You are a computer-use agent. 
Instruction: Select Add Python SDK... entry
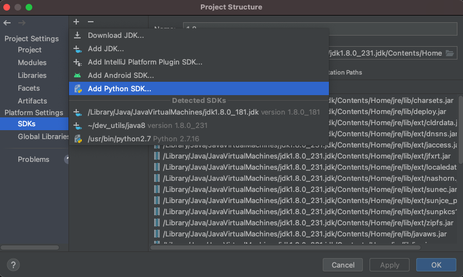pos(199,89)
